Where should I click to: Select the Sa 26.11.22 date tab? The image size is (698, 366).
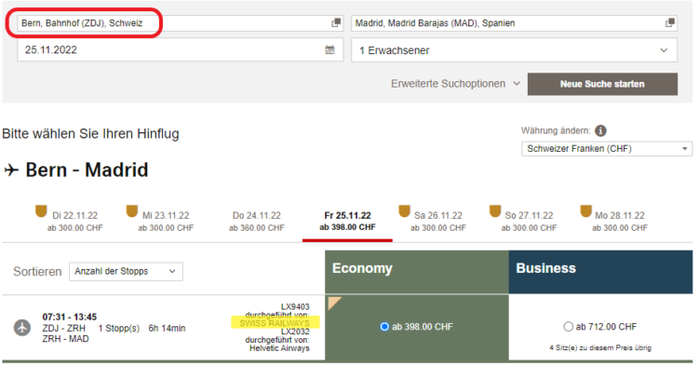click(438, 222)
